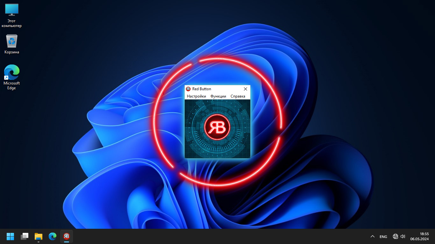Open the Функции menu
435x244 pixels.
pyautogui.click(x=218, y=96)
